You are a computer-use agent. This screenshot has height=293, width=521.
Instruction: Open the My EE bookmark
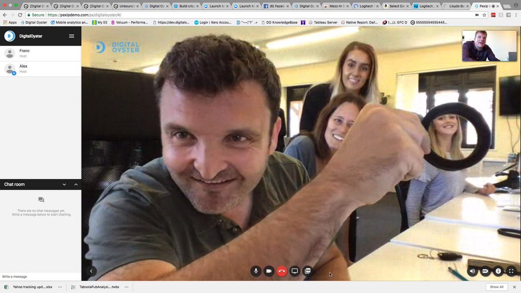(100, 22)
